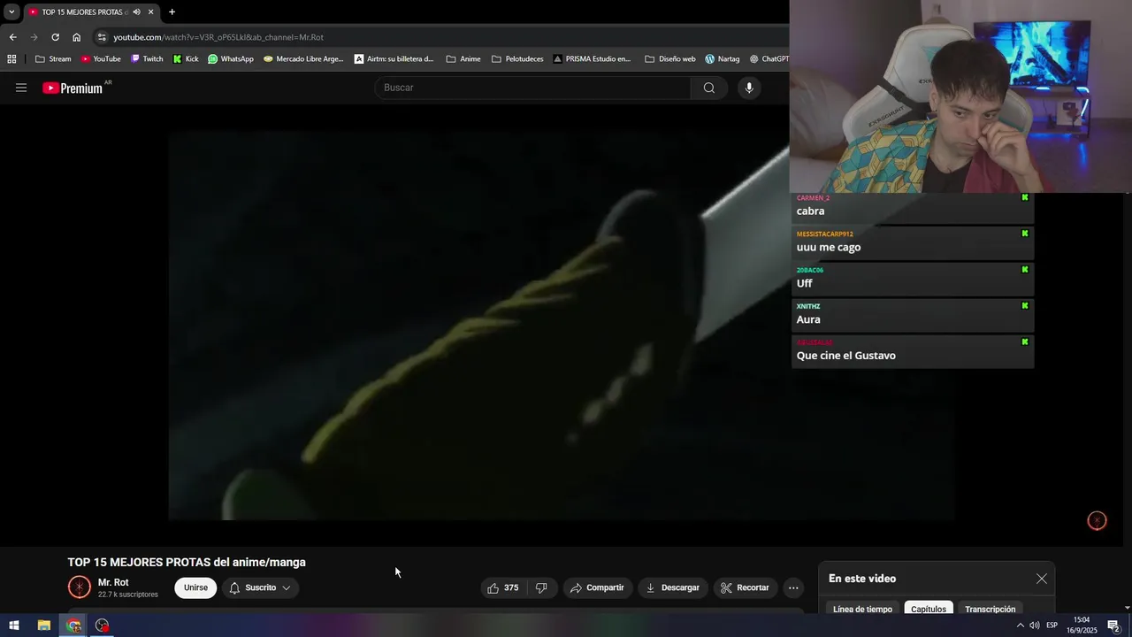
Task: Close the 'En este video' panel
Action: (x=1042, y=579)
